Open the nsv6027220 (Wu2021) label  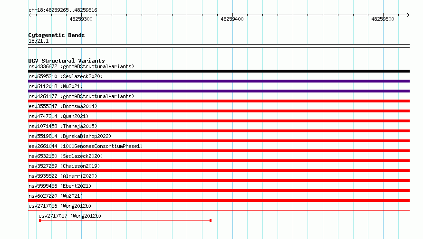pos(56,196)
